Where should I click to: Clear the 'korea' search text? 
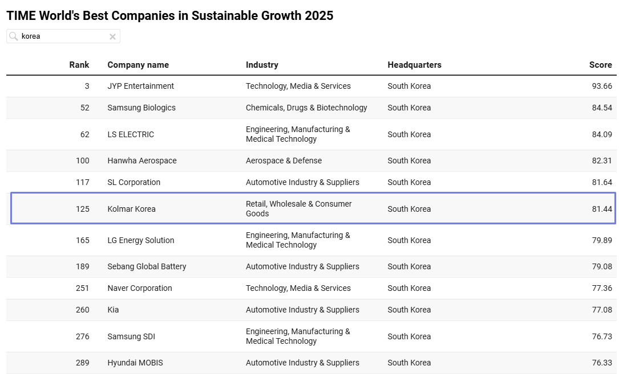[112, 36]
